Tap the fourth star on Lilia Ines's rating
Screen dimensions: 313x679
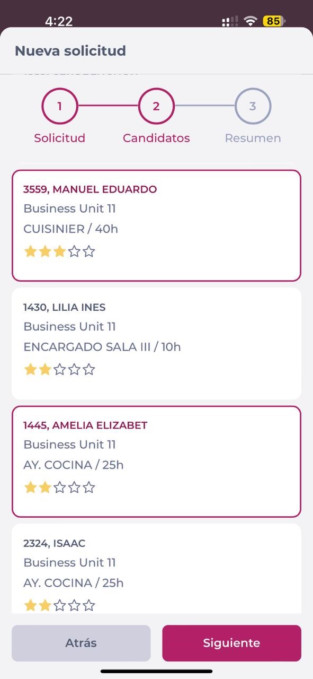tap(74, 369)
